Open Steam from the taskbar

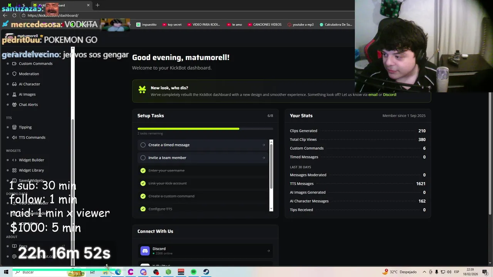[x=206, y=272]
